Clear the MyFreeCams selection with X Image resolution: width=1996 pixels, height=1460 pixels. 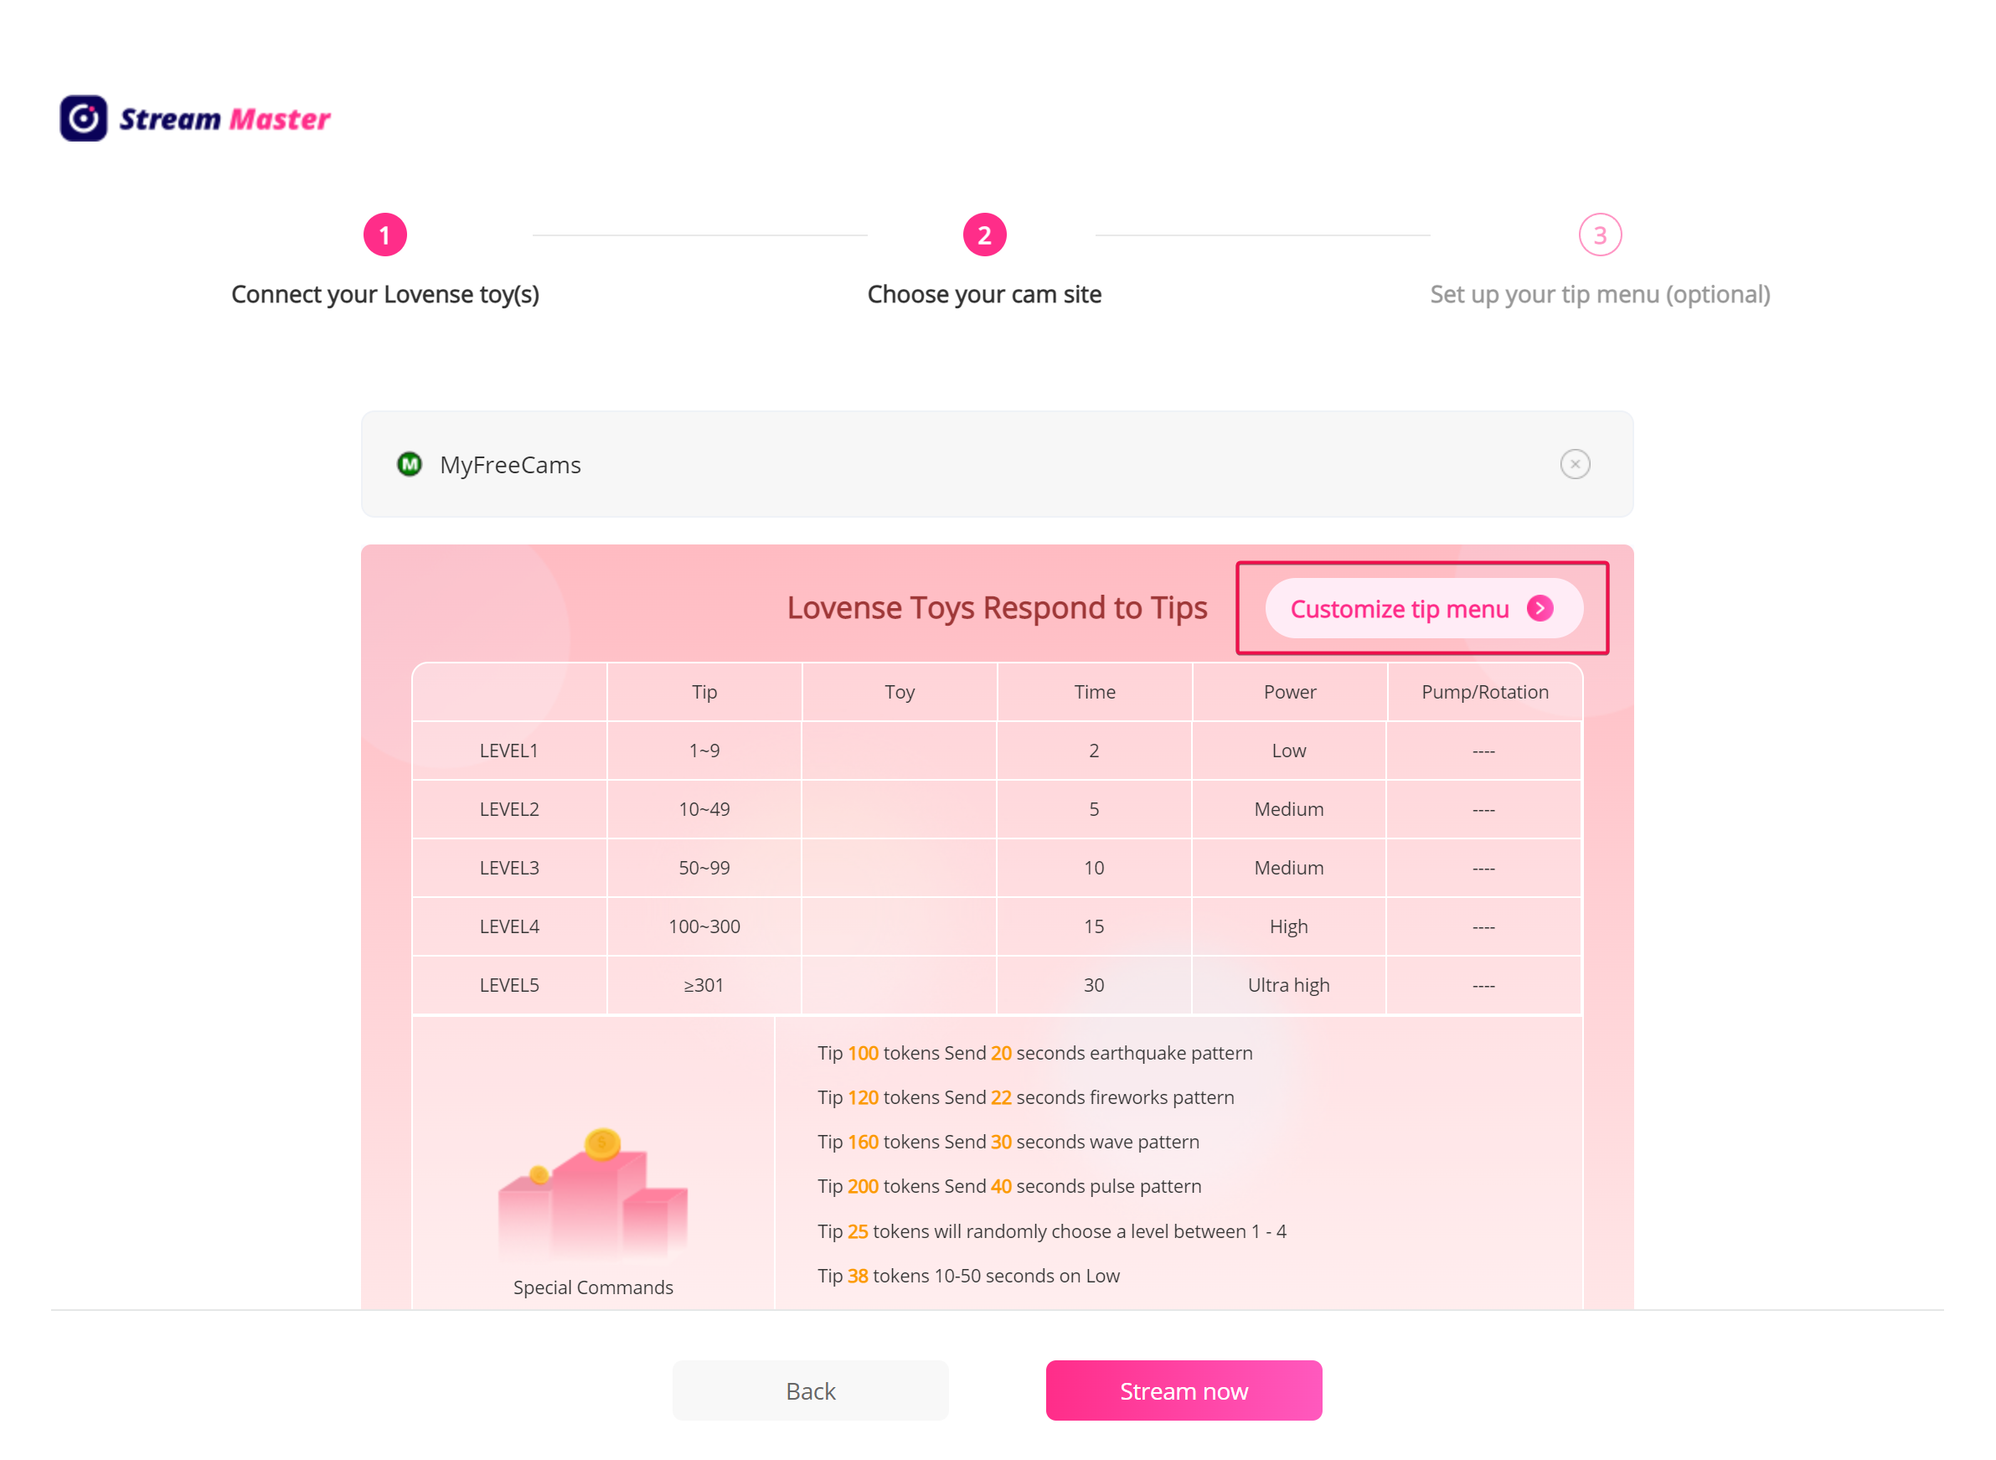tap(1575, 464)
